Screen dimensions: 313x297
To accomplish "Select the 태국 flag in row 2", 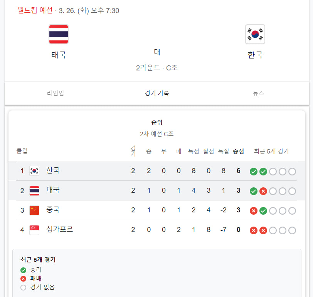I will pos(34,190).
